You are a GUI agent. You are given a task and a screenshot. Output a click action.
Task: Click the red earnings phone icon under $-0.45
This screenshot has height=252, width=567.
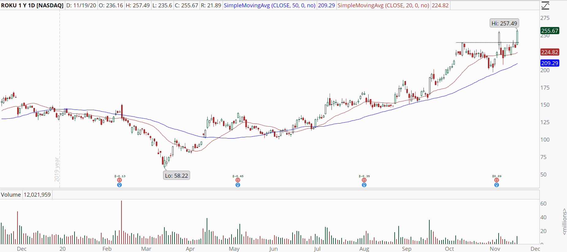tap(238, 180)
